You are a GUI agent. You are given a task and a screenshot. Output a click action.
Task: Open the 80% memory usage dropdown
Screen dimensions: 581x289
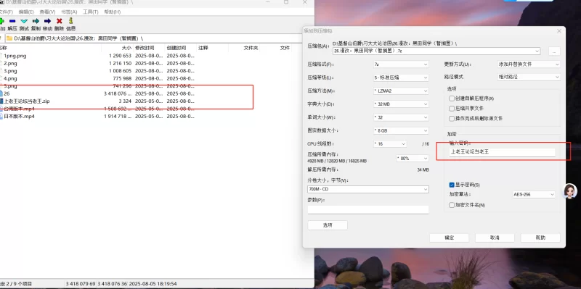coord(413,158)
